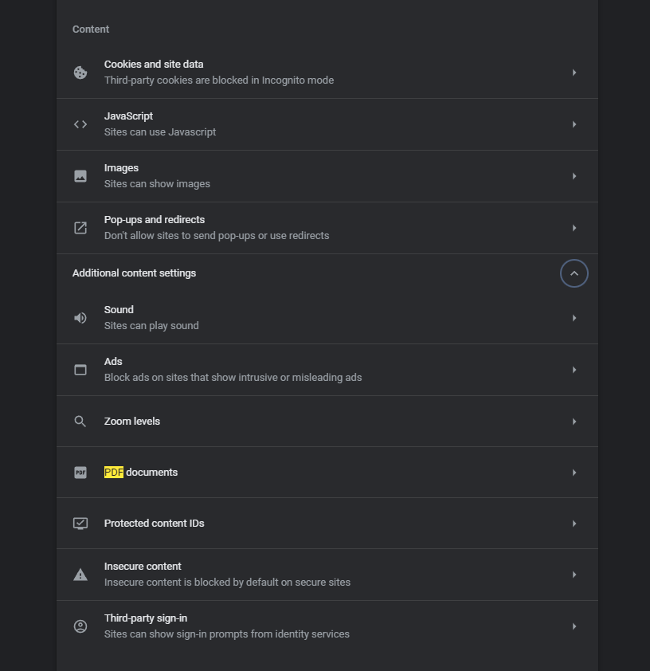The width and height of the screenshot is (650, 671).
Task: Open the Ads settings arrow
Action: click(574, 370)
